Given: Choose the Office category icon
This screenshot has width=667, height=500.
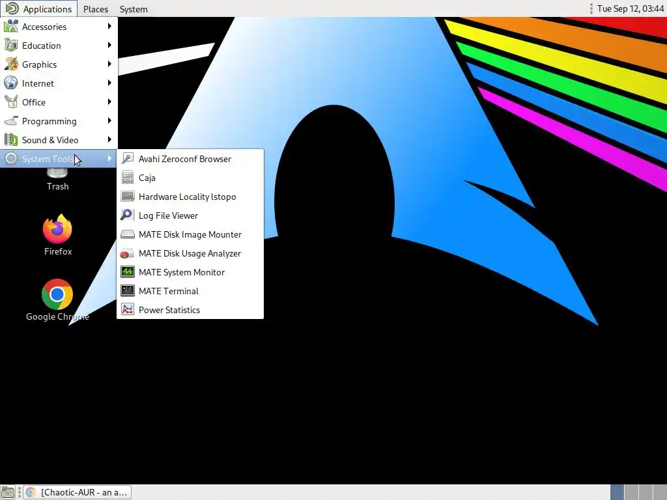Looking at the screenshot, I should coord(11,102).
